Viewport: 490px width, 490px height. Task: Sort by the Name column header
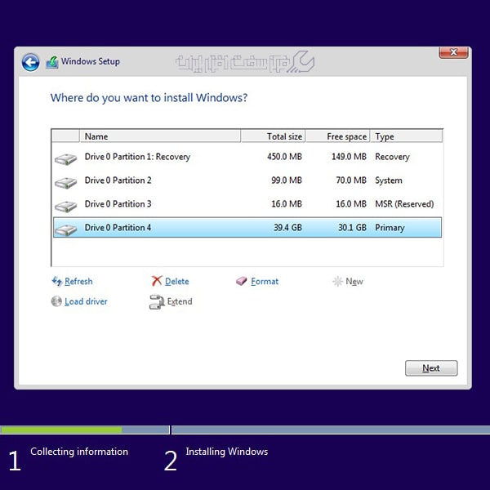pos(160,136)
